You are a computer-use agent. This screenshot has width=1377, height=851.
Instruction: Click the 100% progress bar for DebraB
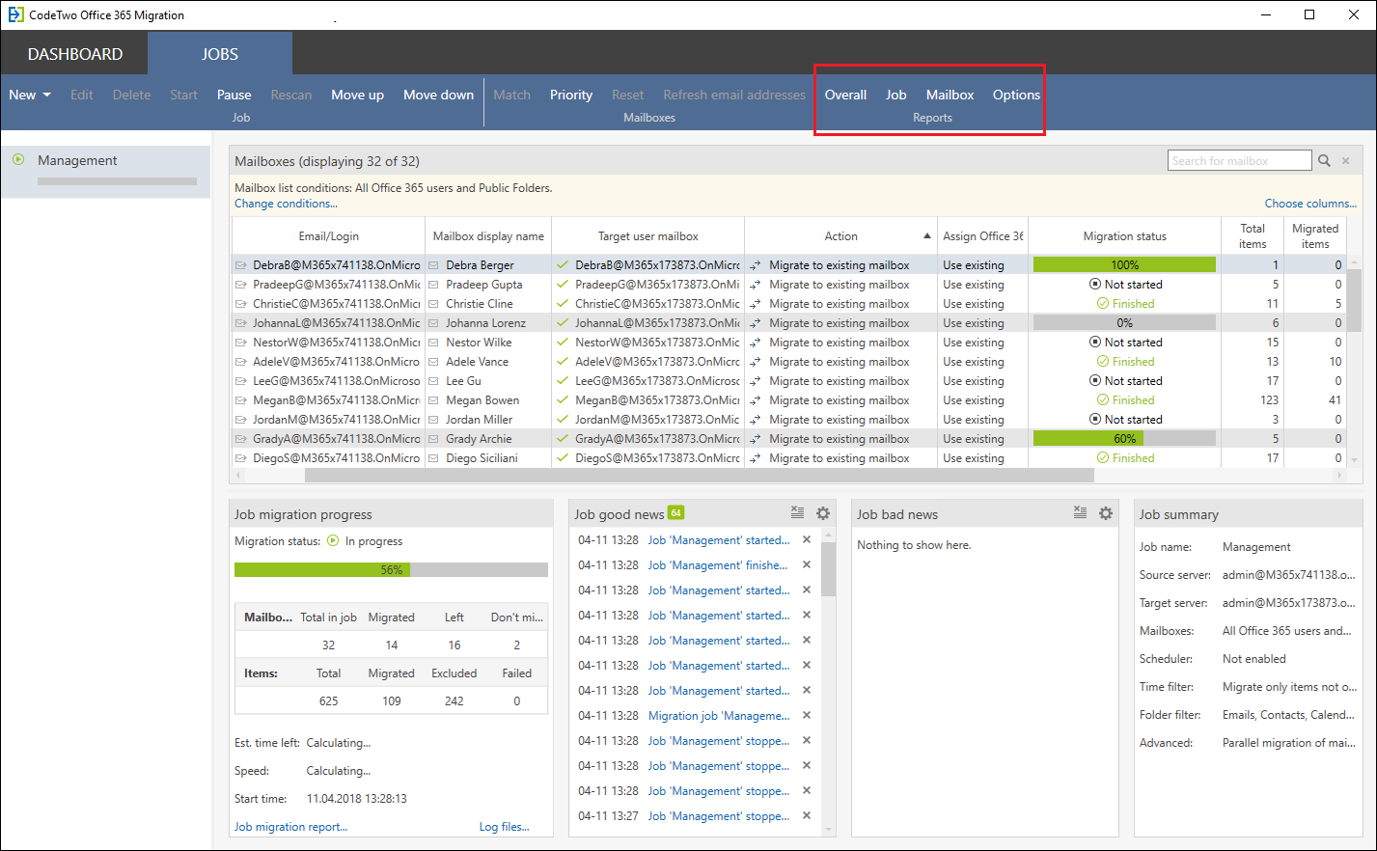1124,264
